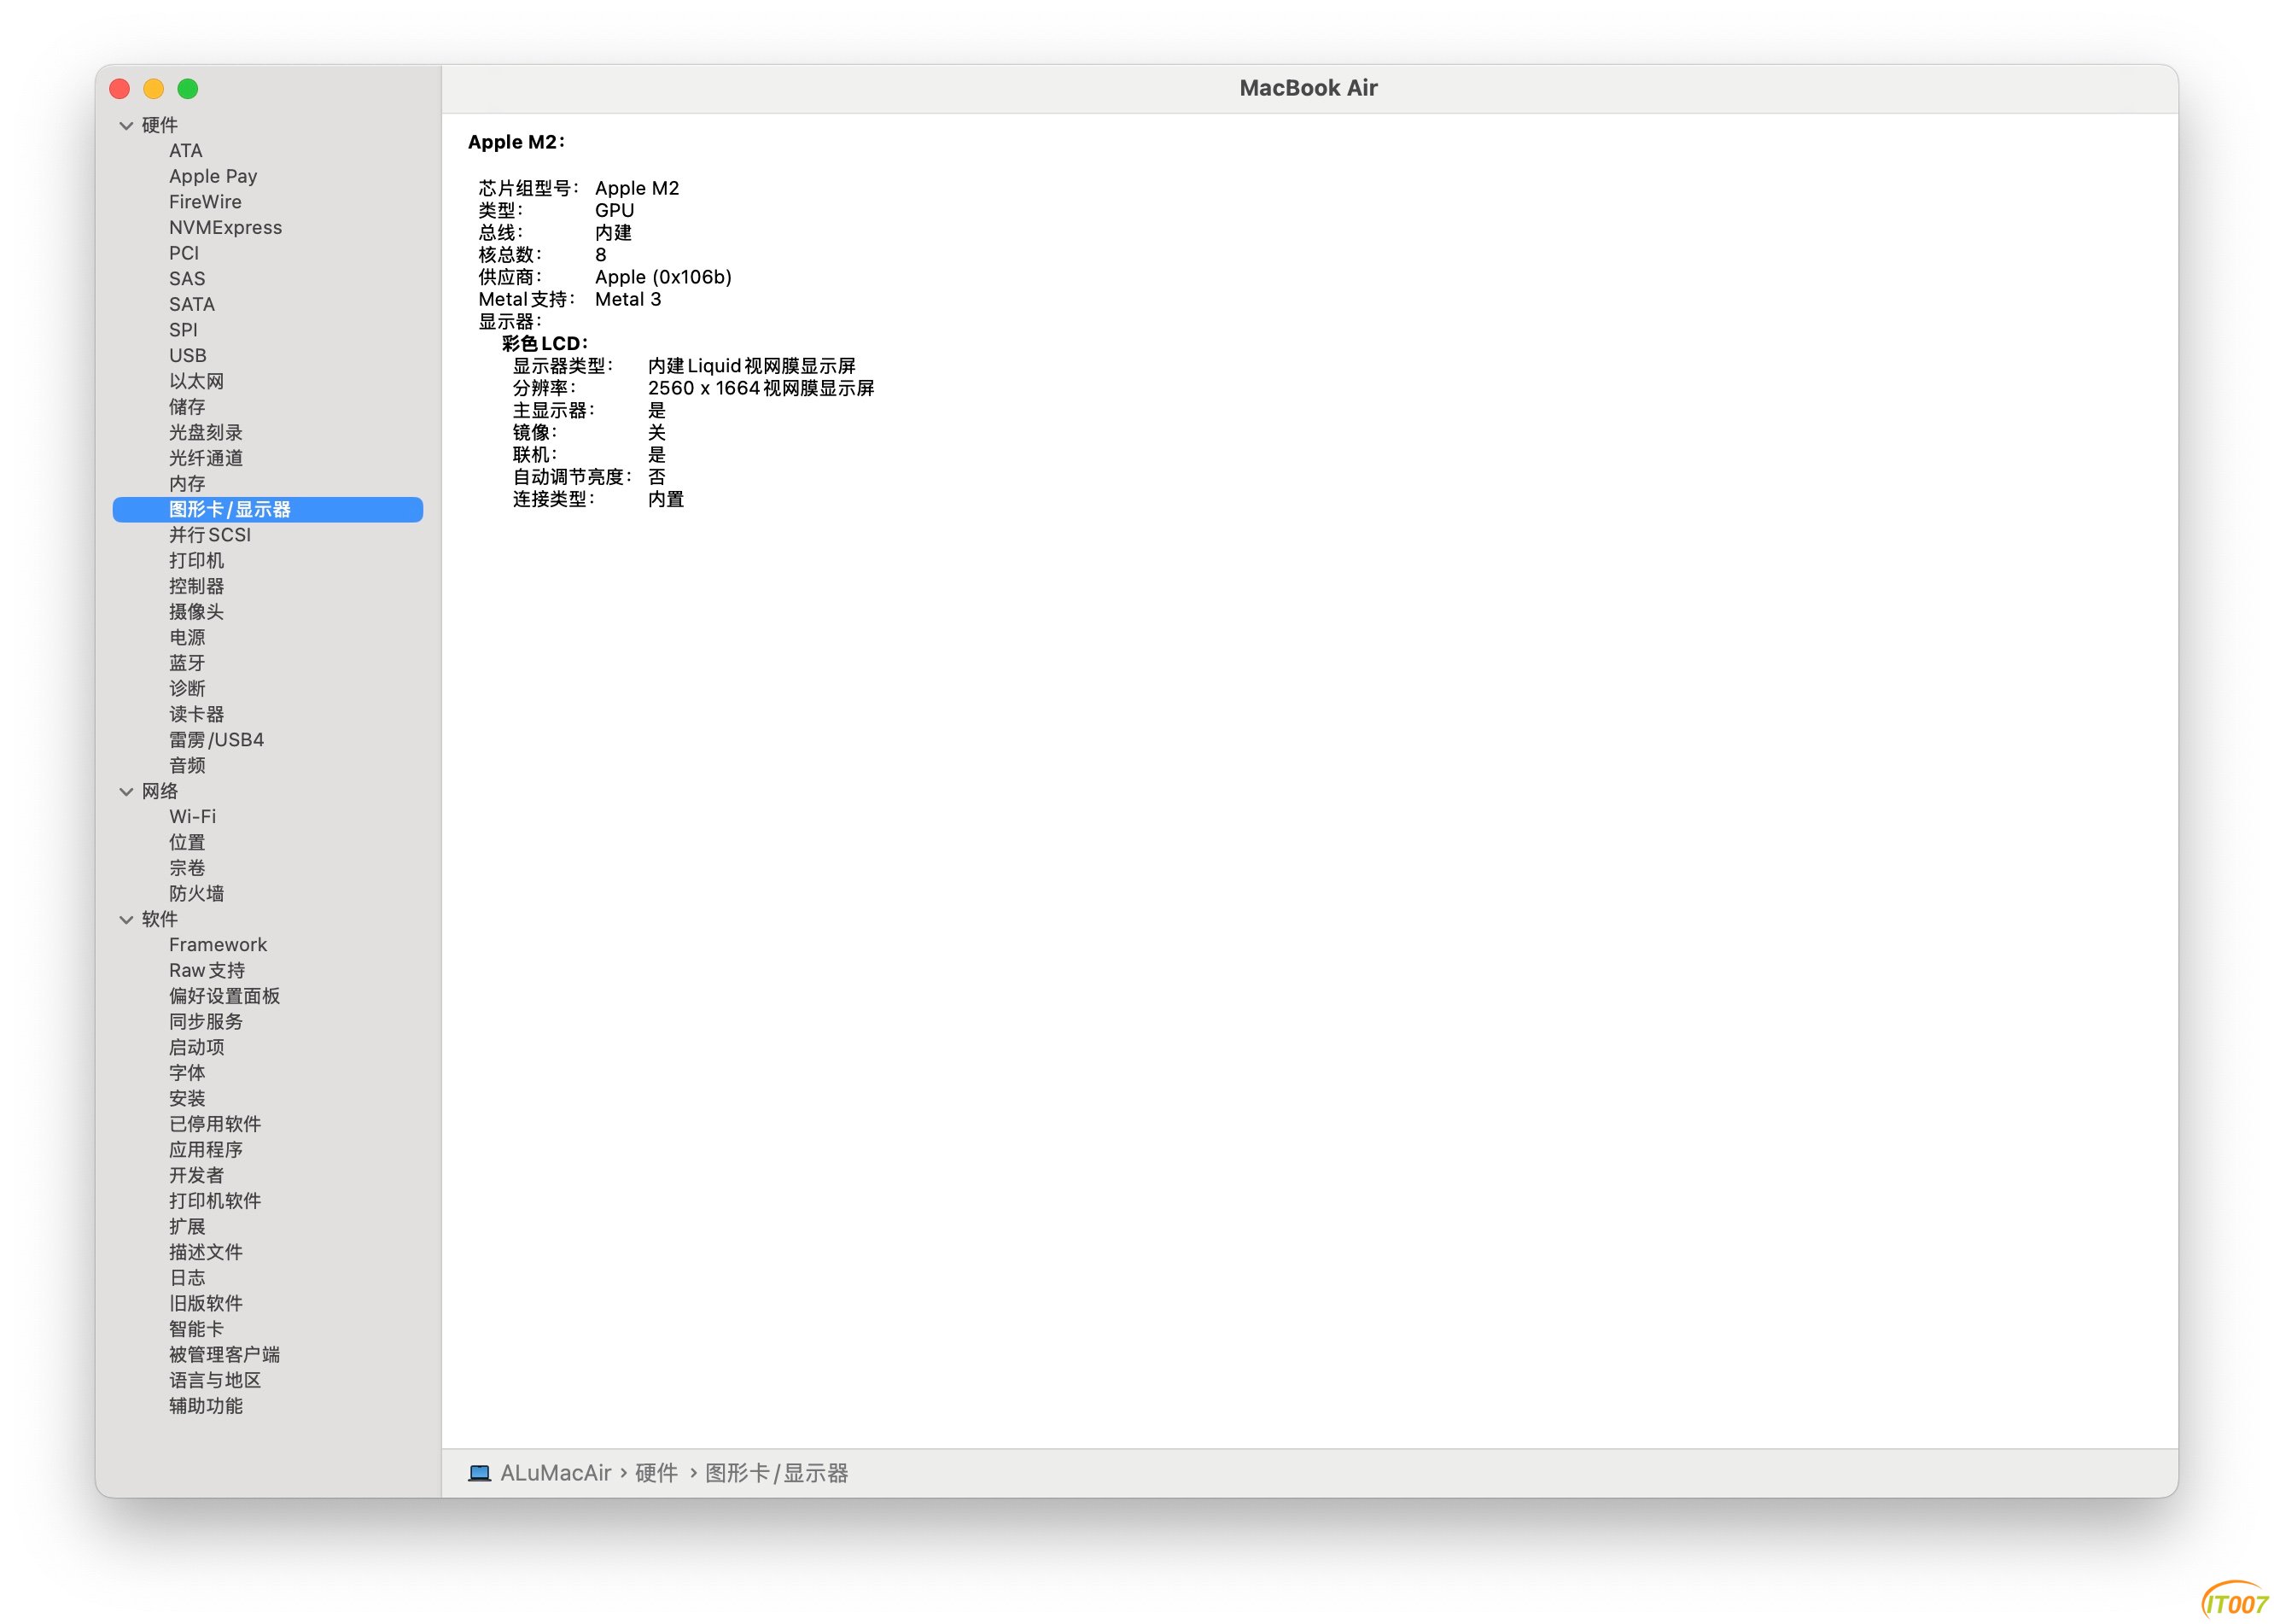Screen dimensions: 2274x1624
Task: Click the Apple (0x106b) vendor value
Action: point(662,277)
